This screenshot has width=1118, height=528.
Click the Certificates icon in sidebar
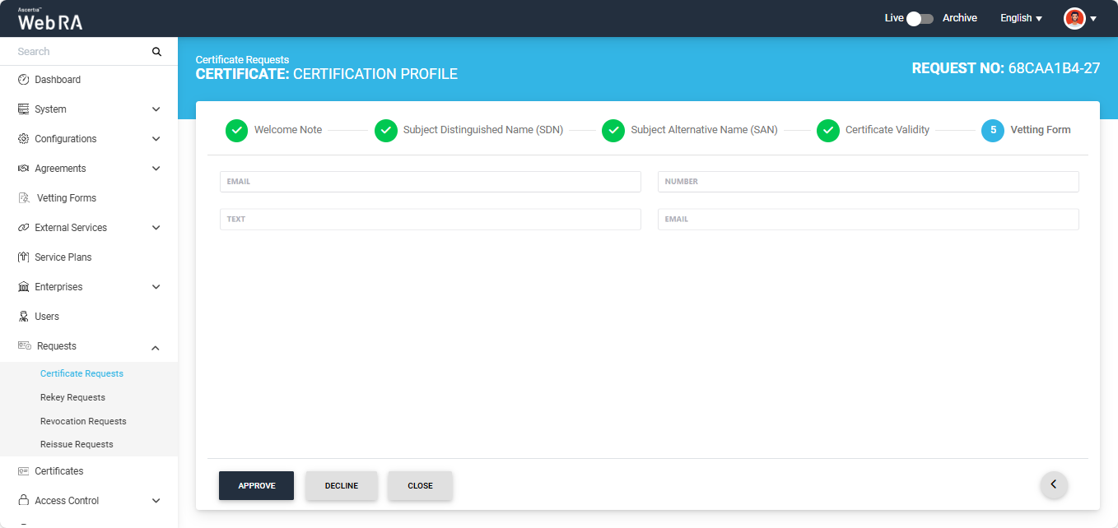point(23,471)
